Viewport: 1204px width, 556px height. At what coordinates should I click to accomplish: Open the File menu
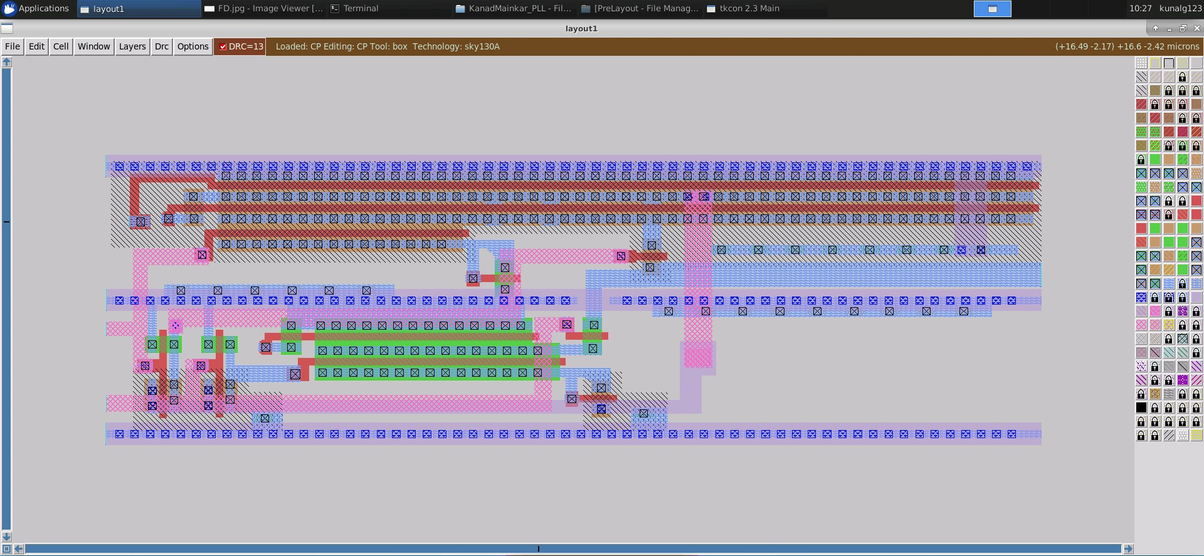tap(13, 46)
